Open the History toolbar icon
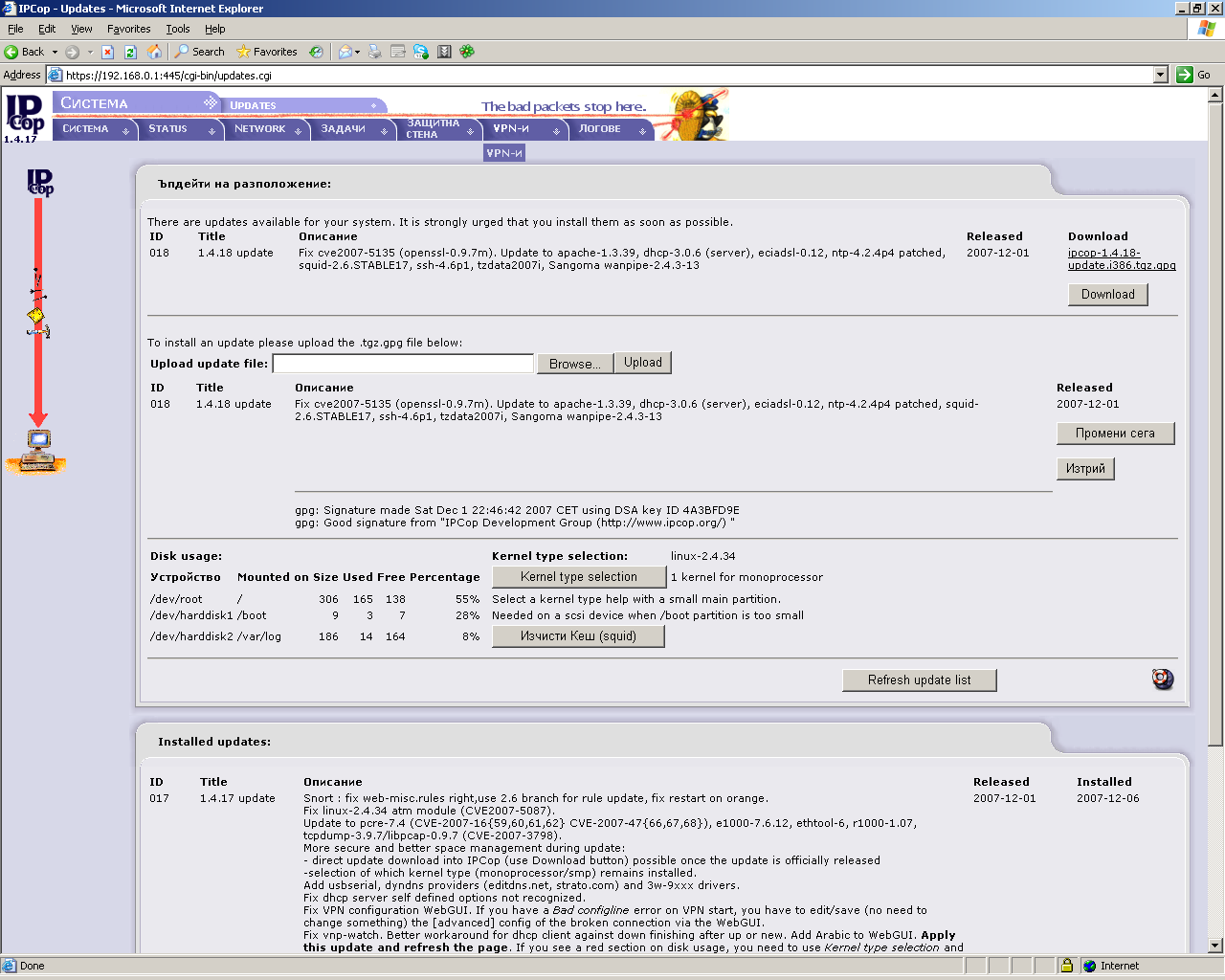This screenshot has width=1225, height=980. (316, 52)
